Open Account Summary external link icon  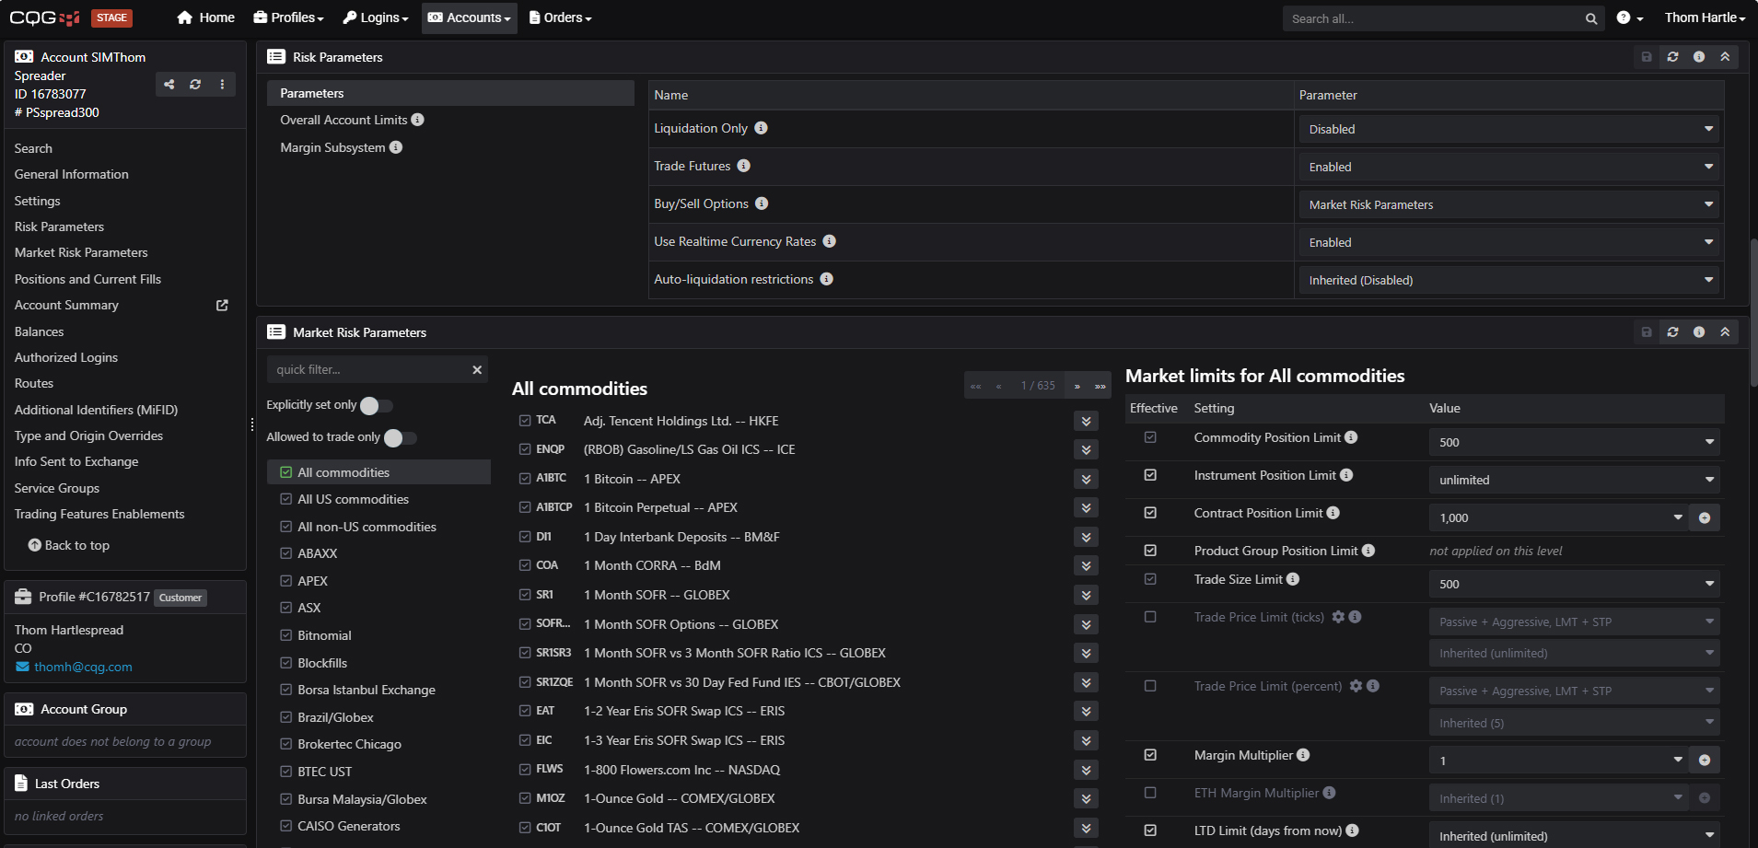pos(222,306)
